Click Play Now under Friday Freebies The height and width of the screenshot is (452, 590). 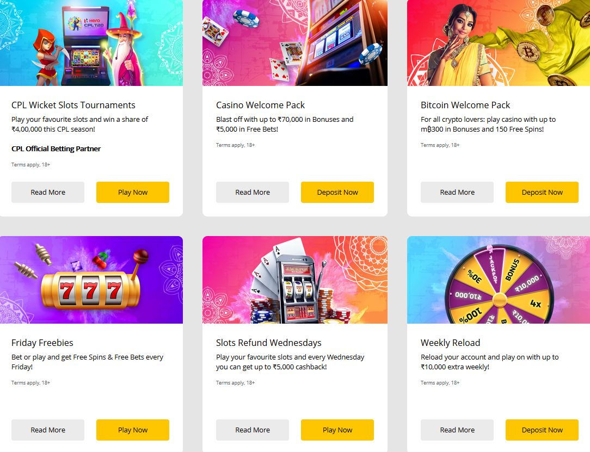(133, 430)
